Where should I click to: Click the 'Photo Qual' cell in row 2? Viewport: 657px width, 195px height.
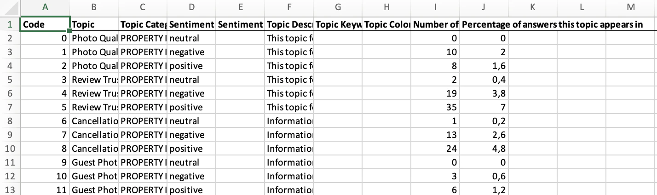[94, 38]
